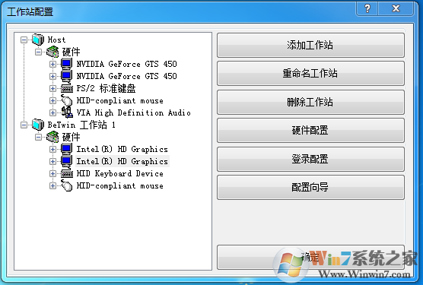Screen dimensions: 423x285
Task: Click the monitor icon of the upper NVIDIA GeForce GTS 450
Action: [x=67, y=64]
